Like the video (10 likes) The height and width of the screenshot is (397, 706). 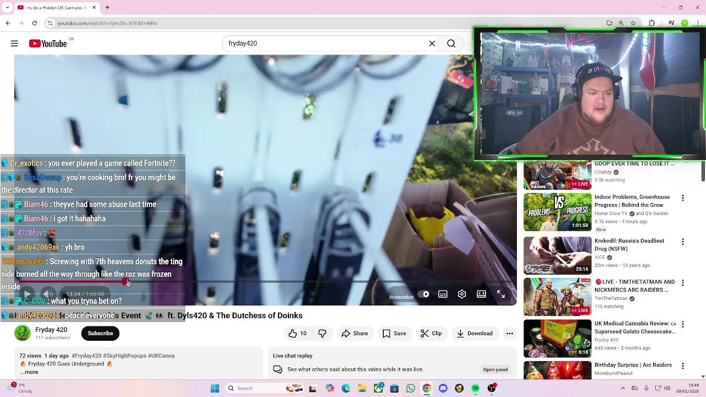pos(297,333)
